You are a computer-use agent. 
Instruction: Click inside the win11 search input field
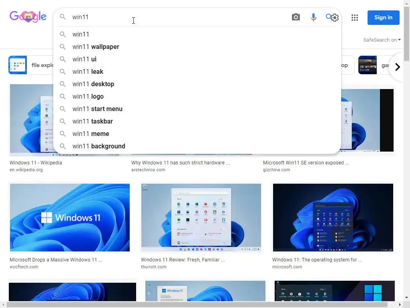(179, 17)
